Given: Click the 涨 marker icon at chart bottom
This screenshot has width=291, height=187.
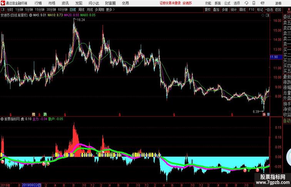Looking at the screenshot, I should click(264, 114).
